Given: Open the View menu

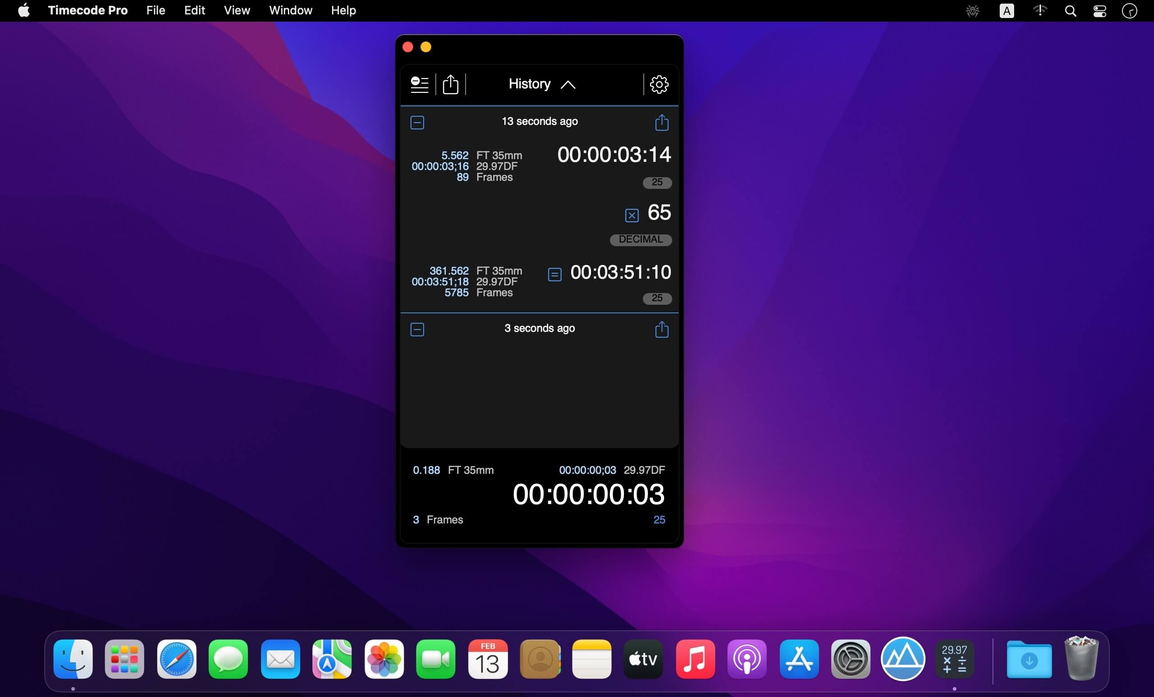Looking at the screenshot, I should (x=236, y=10).
